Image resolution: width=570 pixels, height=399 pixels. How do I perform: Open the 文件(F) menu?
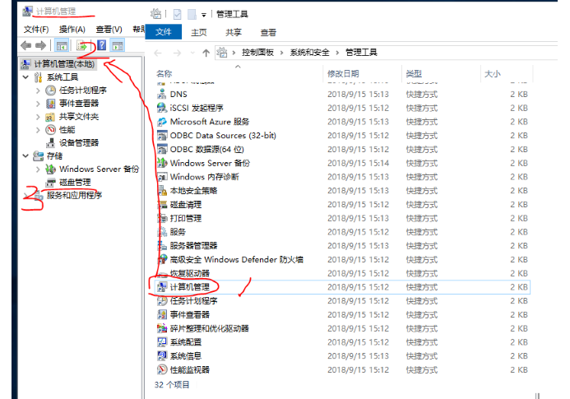[x=36, y=29]
